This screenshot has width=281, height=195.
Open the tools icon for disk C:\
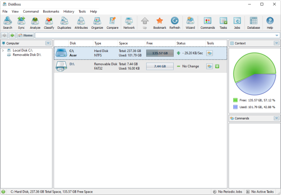pyautogui.click(x=209, y=53)
